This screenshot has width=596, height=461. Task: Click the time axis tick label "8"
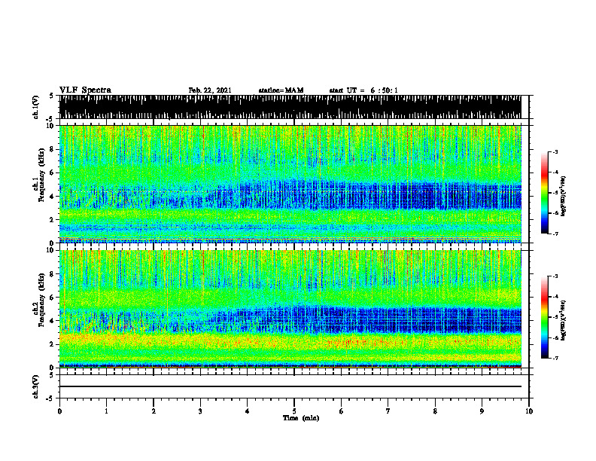click(x=435, y=411)
